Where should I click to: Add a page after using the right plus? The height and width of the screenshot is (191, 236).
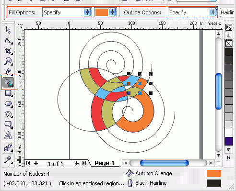click(77, 163)
